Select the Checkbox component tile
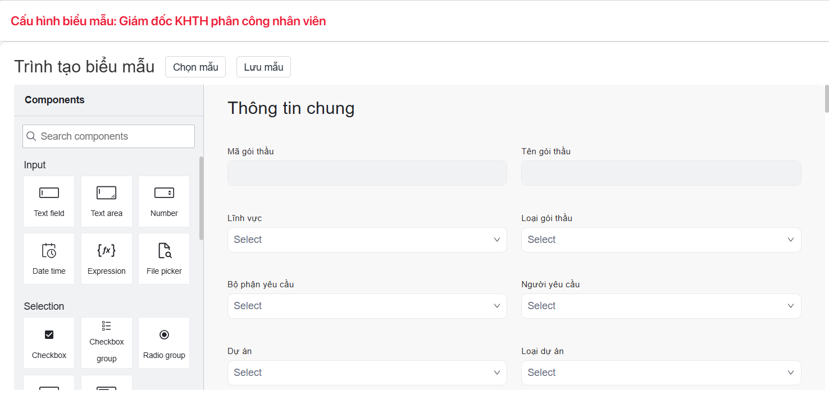 point(49,343)
